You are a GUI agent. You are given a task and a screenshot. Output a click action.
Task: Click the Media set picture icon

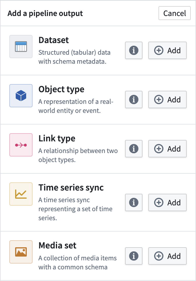21,251
